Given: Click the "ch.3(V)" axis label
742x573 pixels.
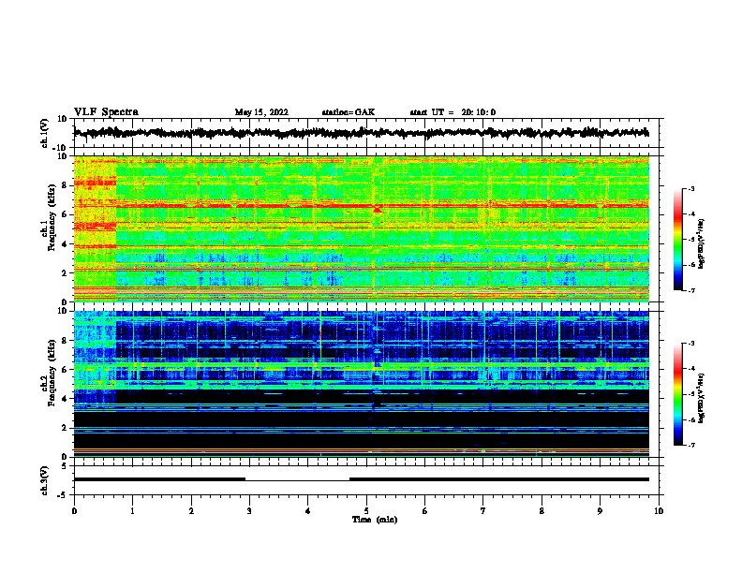Looking at the screenshot, I should pos(45,480).
